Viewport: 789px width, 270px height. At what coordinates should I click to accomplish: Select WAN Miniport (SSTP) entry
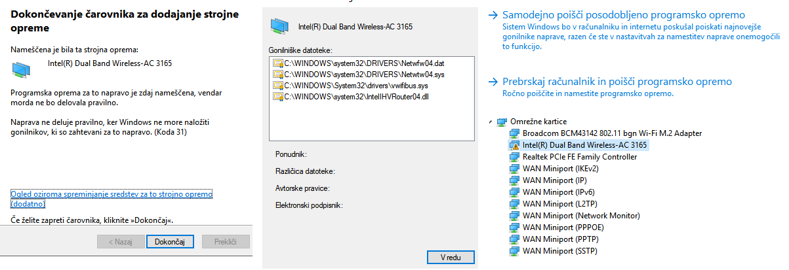559,251
